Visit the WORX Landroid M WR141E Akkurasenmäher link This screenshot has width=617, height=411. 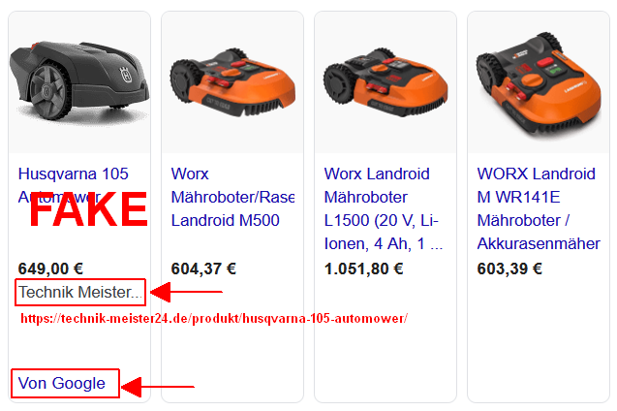[x=539, y=208]
